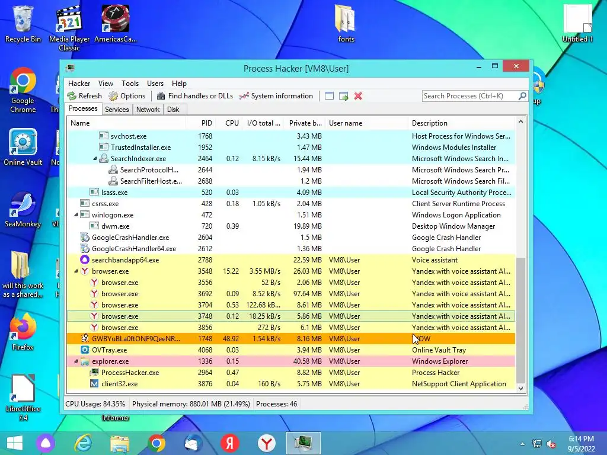This screenshot has width=607, height=455.
Task: Switch to the Services tab
Action: click(x=117, y=110)
